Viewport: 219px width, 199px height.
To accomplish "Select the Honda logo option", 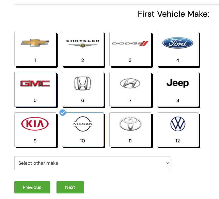I will [x=83, y=89].
